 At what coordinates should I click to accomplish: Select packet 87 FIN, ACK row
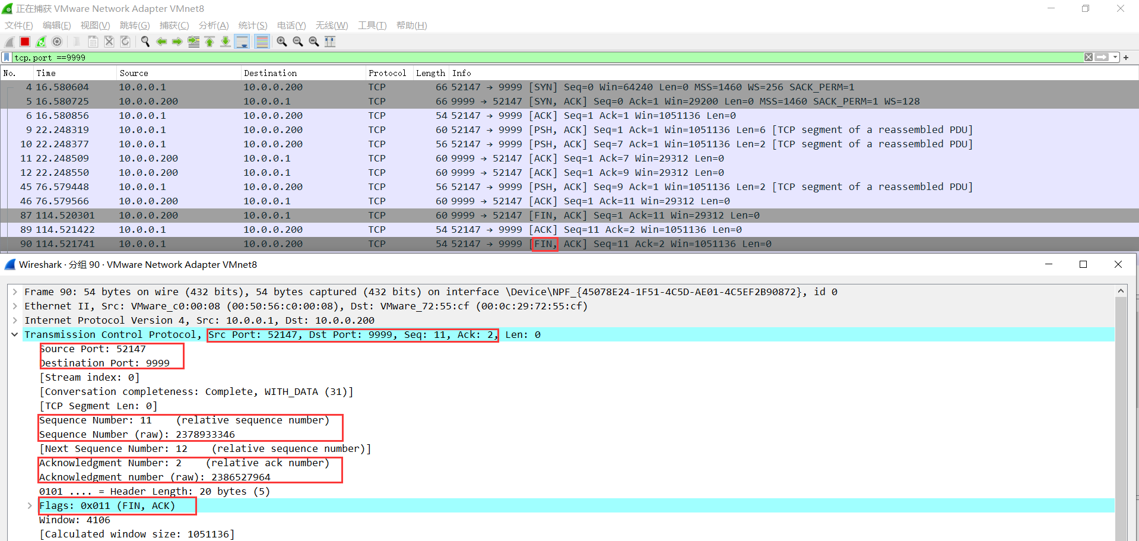569,216
